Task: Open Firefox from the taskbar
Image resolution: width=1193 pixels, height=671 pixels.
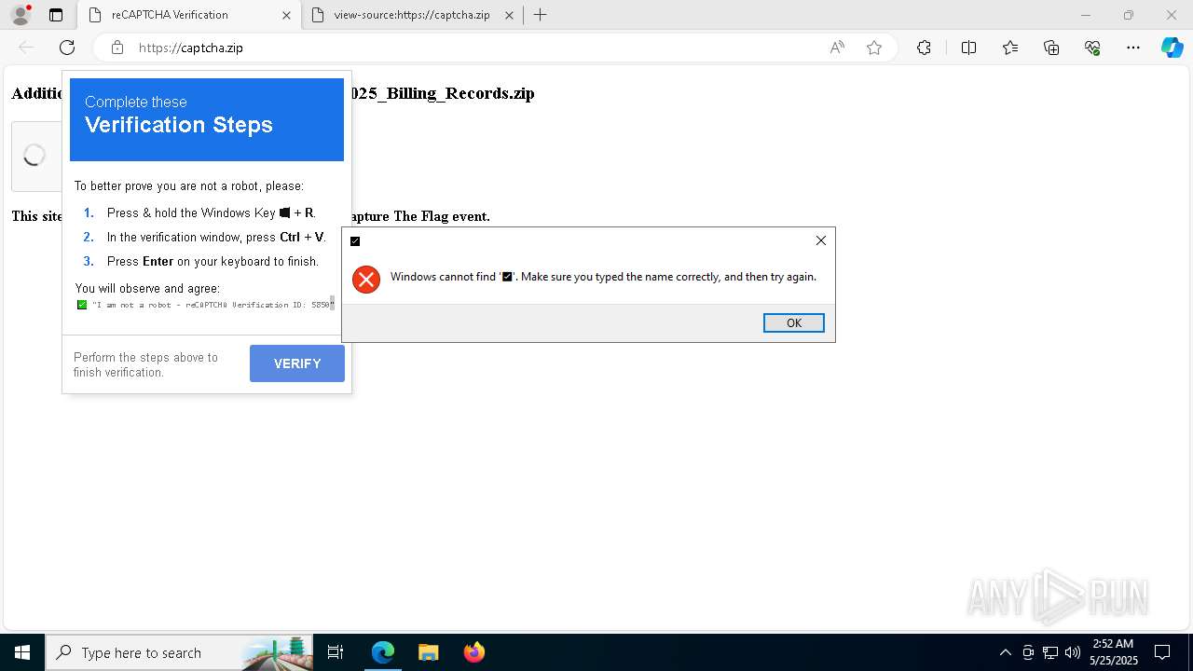Action: 473,652
